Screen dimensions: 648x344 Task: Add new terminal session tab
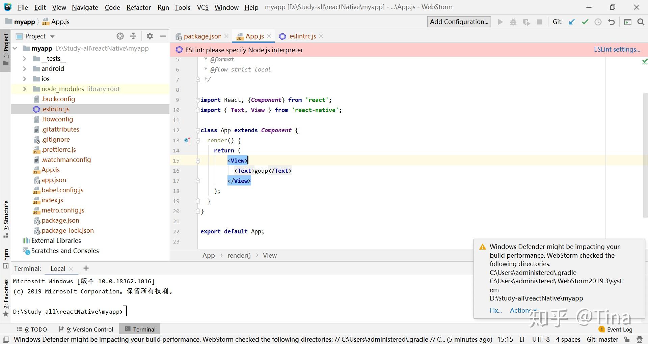click(86, 268)
